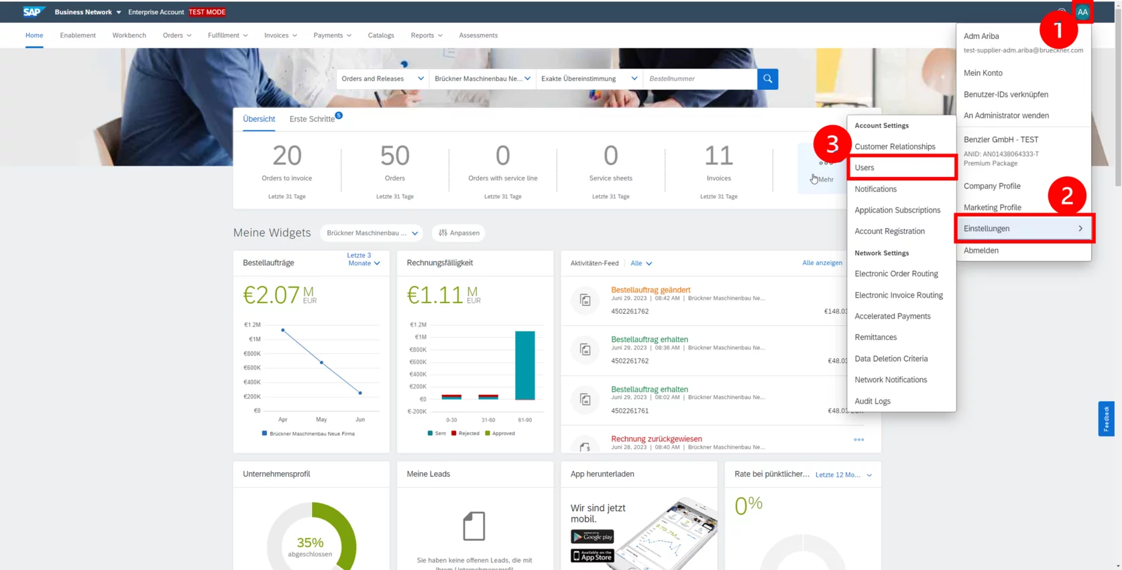Select Notifications menu entry
1122x570 pixels.
(x=875, y=189)
